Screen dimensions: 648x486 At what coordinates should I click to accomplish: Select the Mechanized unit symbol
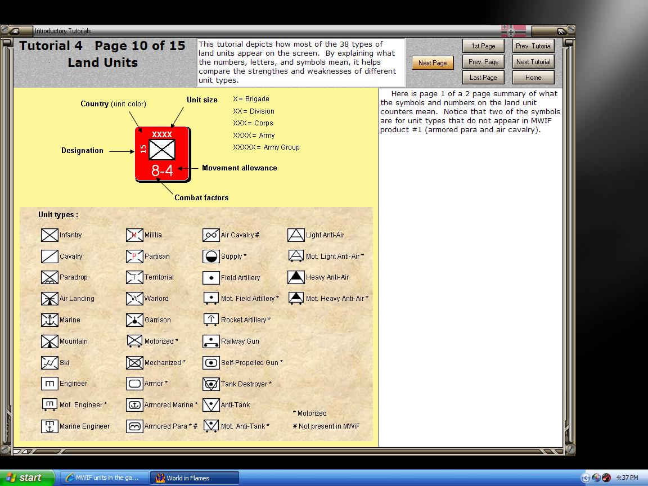[134, 362]
